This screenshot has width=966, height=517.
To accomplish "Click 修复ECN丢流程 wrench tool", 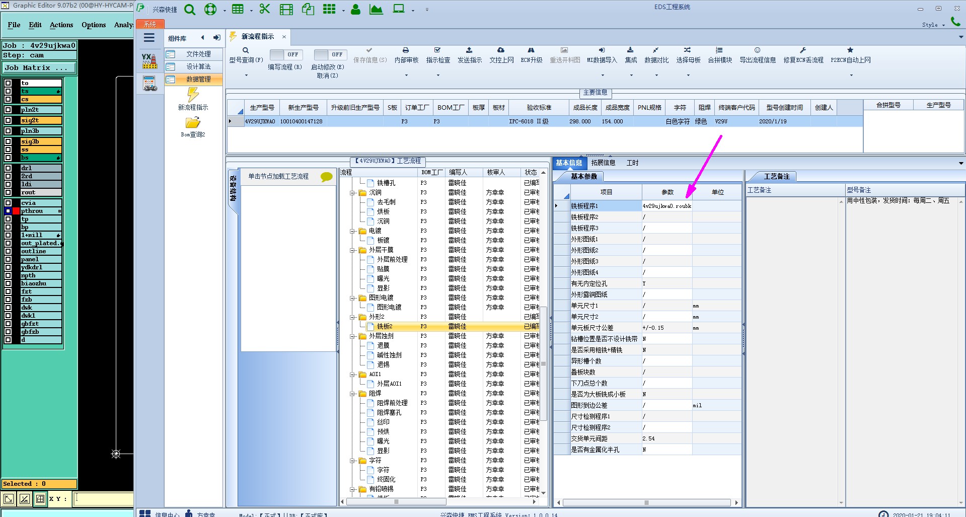I will [x=803, y=55].
